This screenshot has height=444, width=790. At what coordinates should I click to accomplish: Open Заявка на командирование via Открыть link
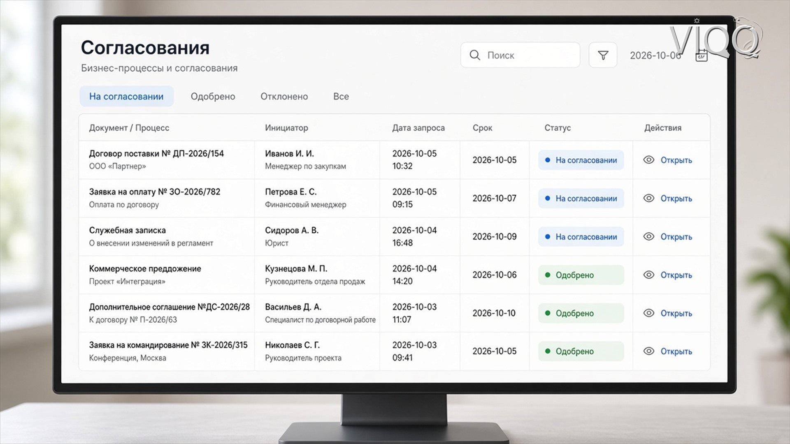pos(676,351)
